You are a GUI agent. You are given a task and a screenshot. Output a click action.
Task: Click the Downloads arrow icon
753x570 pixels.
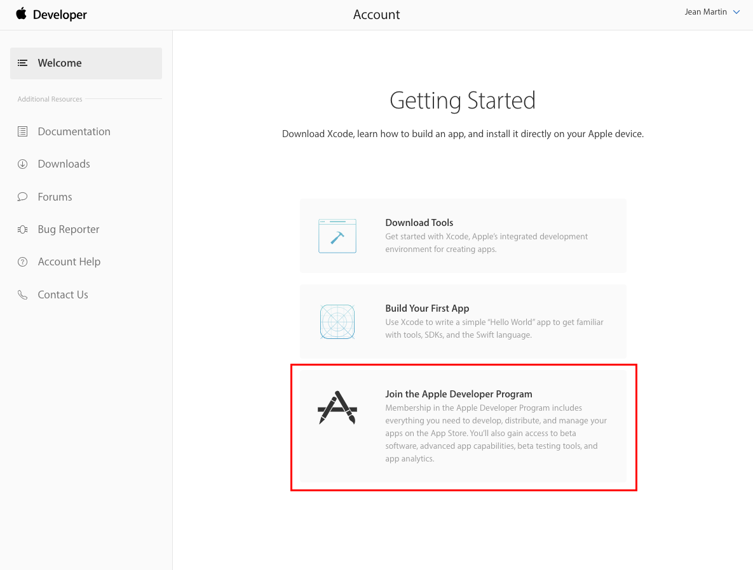(x=23, y=164)
